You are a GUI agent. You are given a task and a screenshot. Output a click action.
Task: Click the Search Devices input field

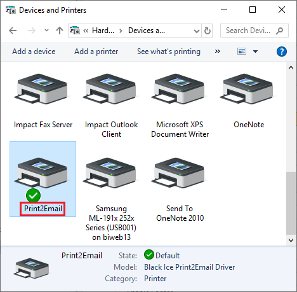[x=254, y=31]
